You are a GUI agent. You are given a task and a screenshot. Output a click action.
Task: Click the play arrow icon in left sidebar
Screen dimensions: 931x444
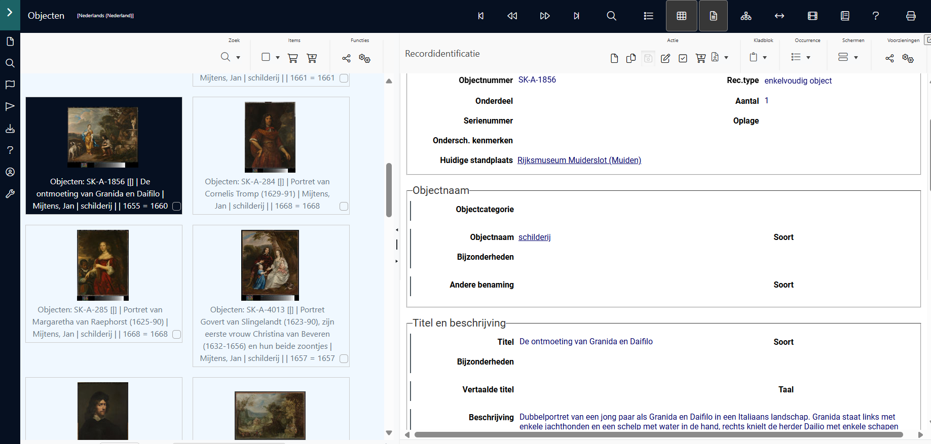(x=10, y=106)
